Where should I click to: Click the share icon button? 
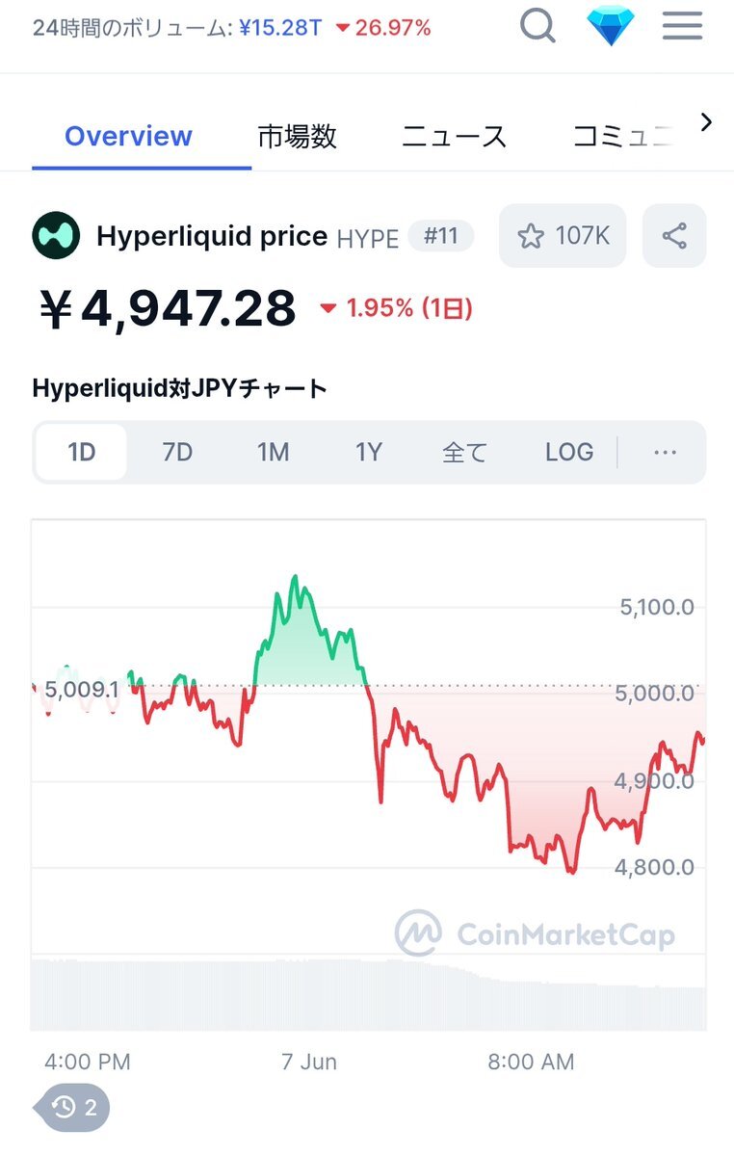click(674, 236)
